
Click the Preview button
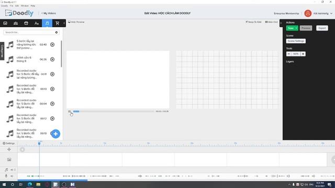306,28
